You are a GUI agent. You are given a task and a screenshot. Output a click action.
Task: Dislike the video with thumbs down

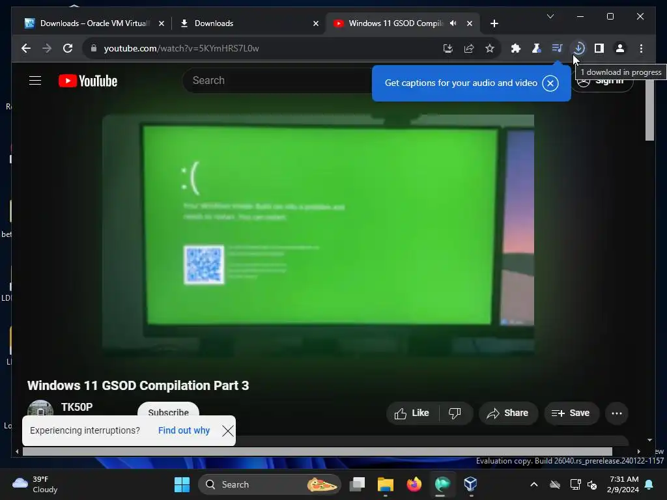(455, 413)
